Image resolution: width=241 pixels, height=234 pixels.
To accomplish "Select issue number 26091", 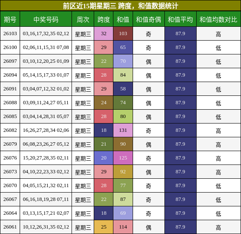I will coord(10,89).
